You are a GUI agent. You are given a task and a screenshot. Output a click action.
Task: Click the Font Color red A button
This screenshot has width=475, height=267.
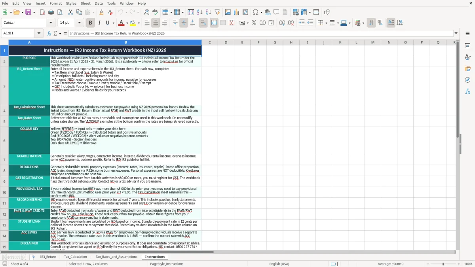coord(121,23)
